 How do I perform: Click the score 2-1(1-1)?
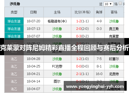(83, 74)
